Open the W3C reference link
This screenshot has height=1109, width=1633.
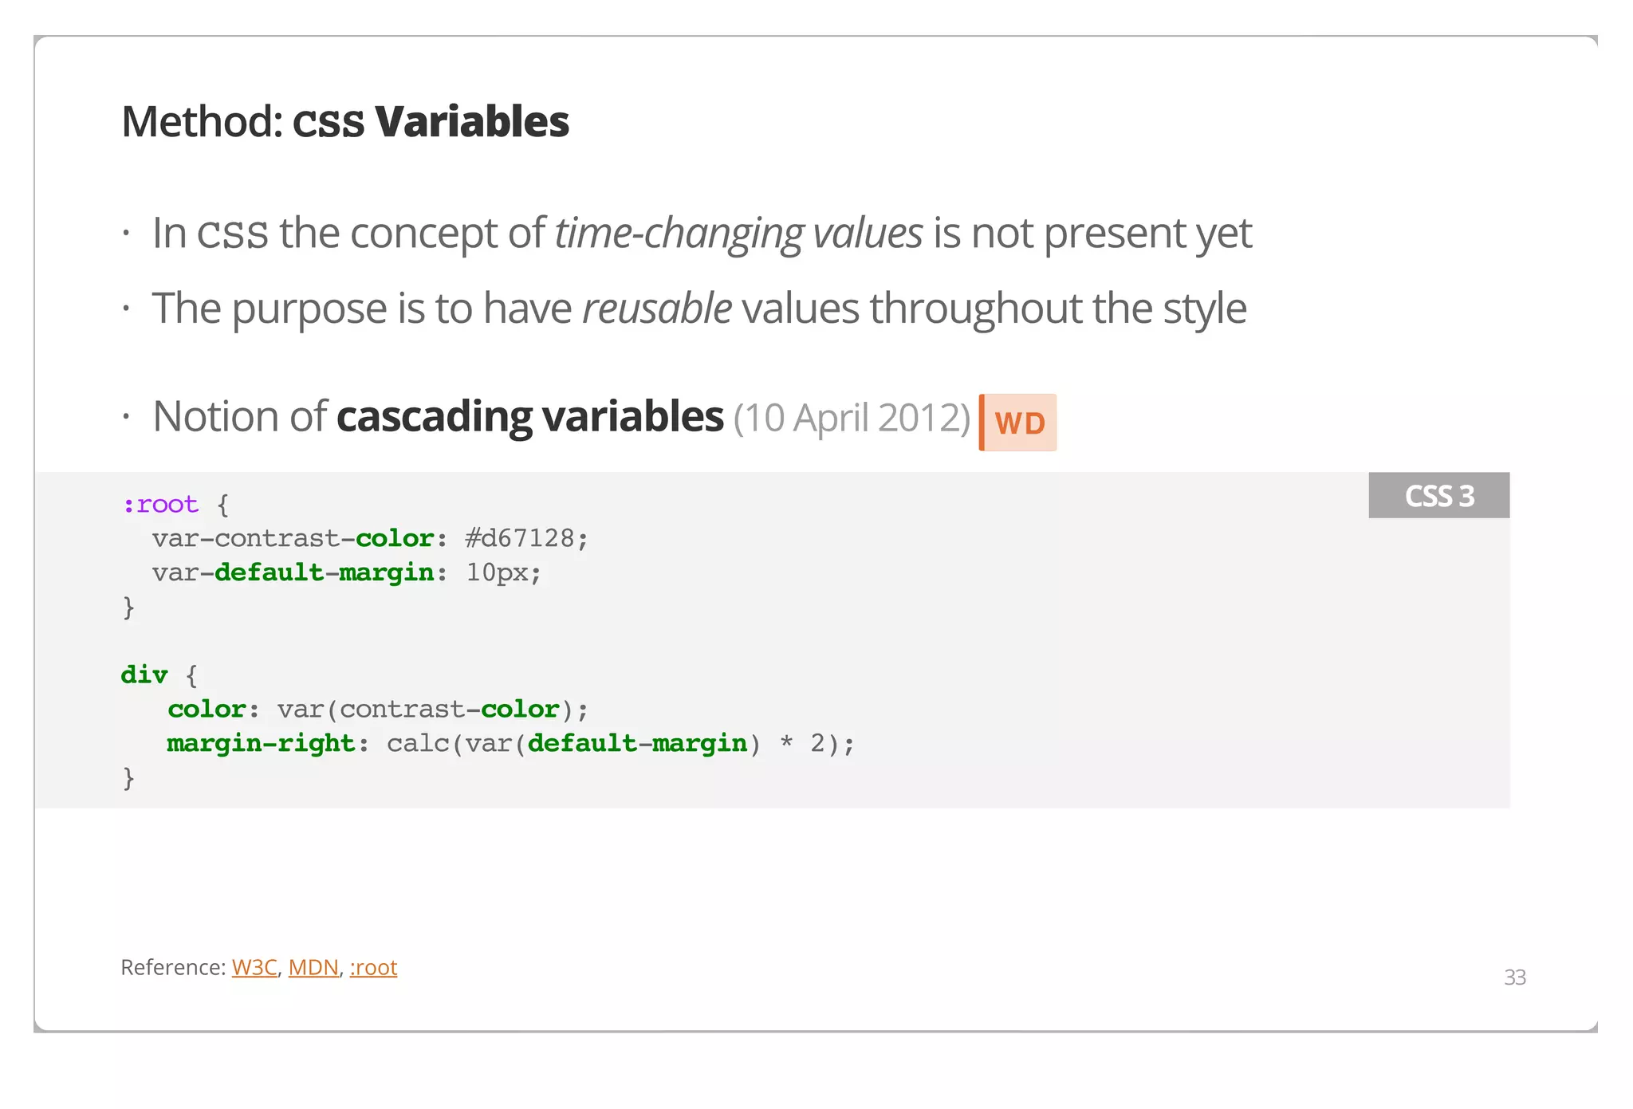tap(254, 967)
